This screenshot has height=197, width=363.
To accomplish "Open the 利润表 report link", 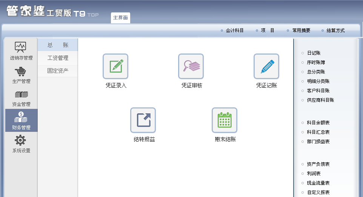I will tap(314, 174).
